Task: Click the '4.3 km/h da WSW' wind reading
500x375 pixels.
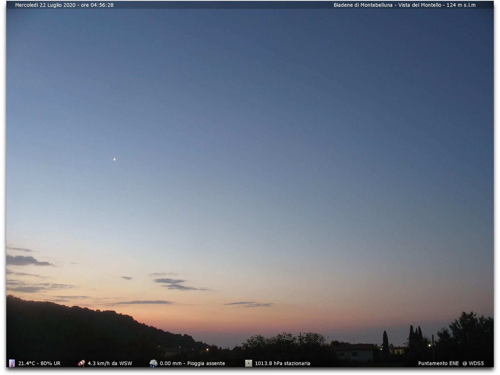Action: click(110, 363)
